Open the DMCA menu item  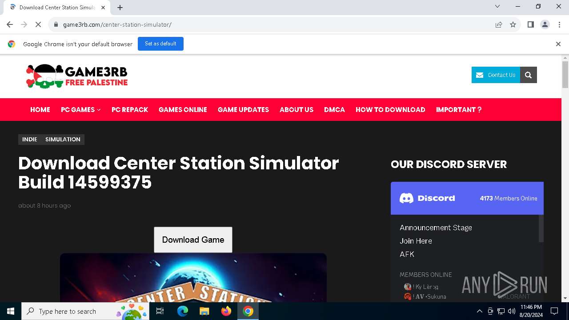coord(334,109)
